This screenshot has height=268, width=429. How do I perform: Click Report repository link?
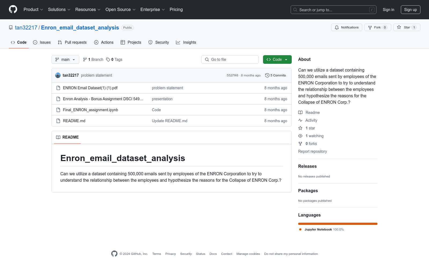point(313,151)
